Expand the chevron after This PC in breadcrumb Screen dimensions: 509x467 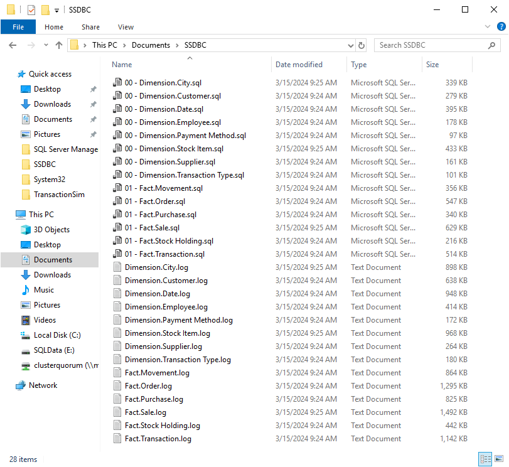[x=124, y=45]
